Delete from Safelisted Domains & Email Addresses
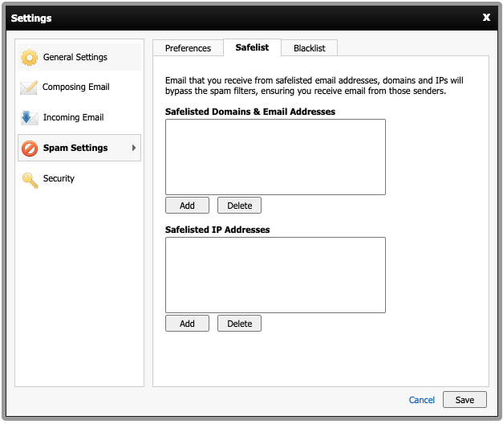The height and width of the screenshot is (424, 503). click(239, 206)
